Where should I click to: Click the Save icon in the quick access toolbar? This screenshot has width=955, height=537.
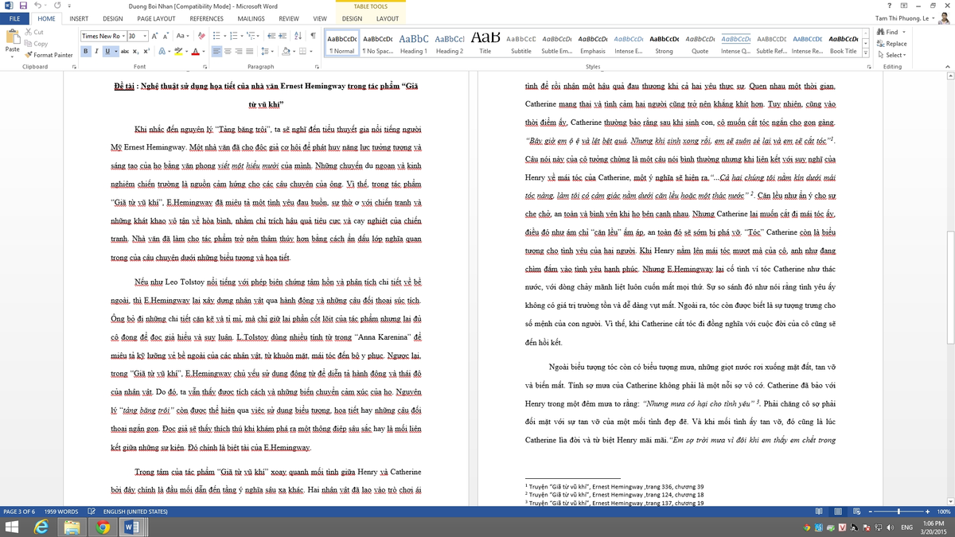point(22,6)
